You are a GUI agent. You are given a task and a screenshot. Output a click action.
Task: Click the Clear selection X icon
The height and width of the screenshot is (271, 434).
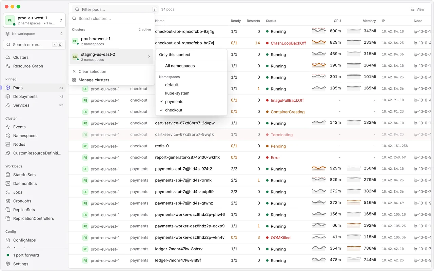(74, 71)
